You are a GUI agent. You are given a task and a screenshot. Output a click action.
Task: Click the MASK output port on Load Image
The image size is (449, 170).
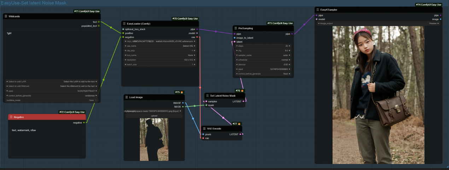pos(183,106)
